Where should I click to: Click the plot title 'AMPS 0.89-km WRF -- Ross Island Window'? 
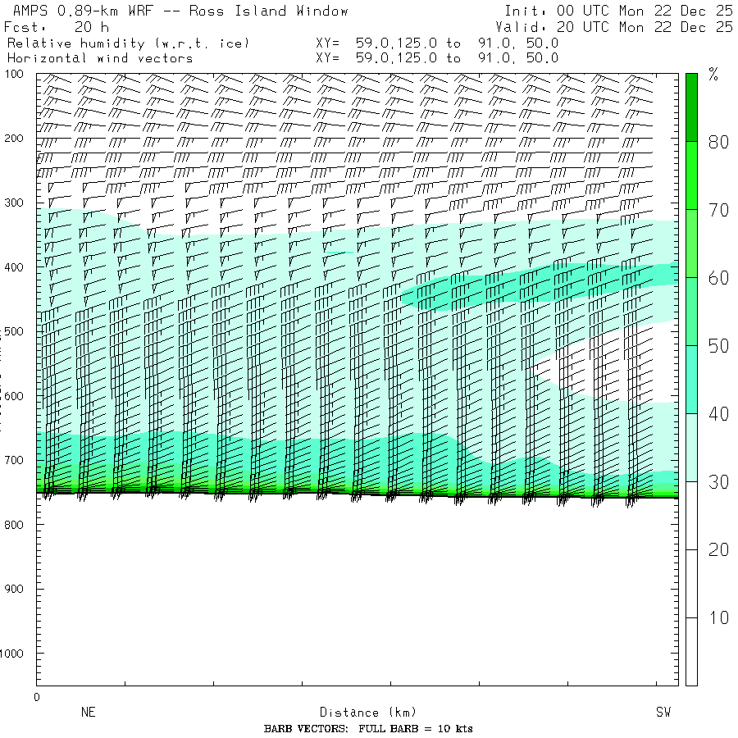pos(180,11)
